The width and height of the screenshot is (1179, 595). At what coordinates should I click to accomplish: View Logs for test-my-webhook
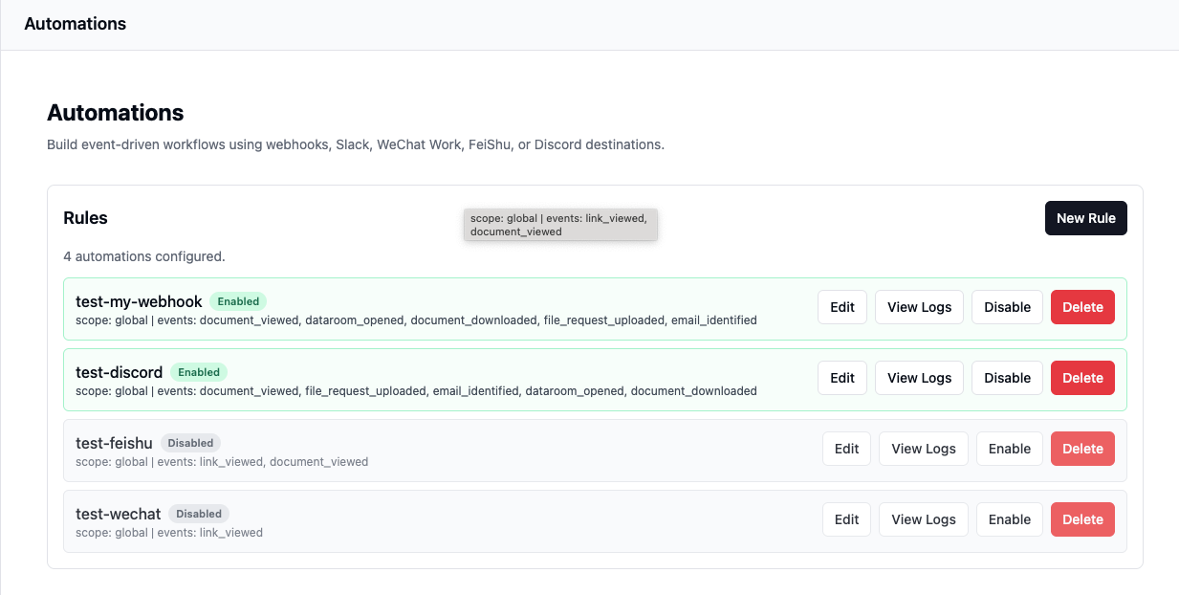coord(919,307)
